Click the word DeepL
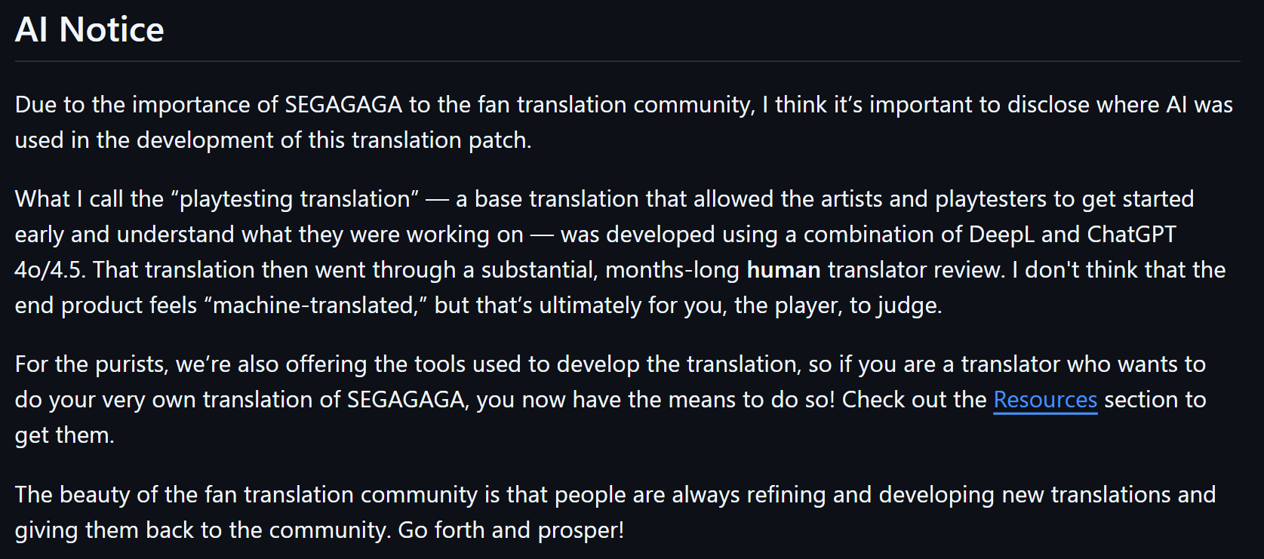Image resolution: width=1264 pixels, height=559 pixels. [1001, 234]
